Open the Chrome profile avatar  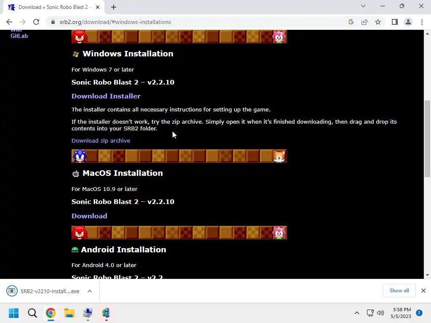(408, 22)
